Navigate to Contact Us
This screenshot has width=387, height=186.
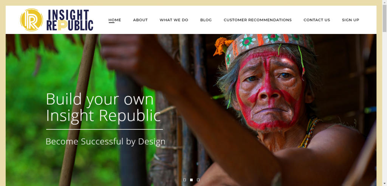coord(317,20)
